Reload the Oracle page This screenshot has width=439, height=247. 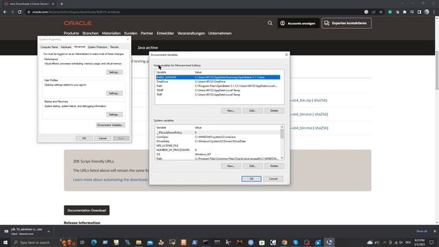pos(20,12)
